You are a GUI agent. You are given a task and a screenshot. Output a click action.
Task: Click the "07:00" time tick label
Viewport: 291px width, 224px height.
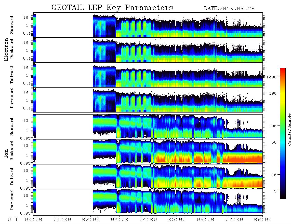(234, 220)
